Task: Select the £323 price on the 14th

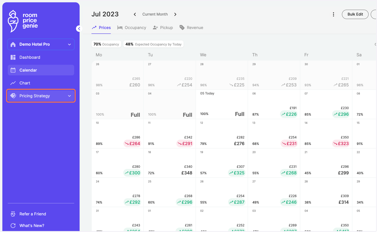Action: click(x=341, y=144)
